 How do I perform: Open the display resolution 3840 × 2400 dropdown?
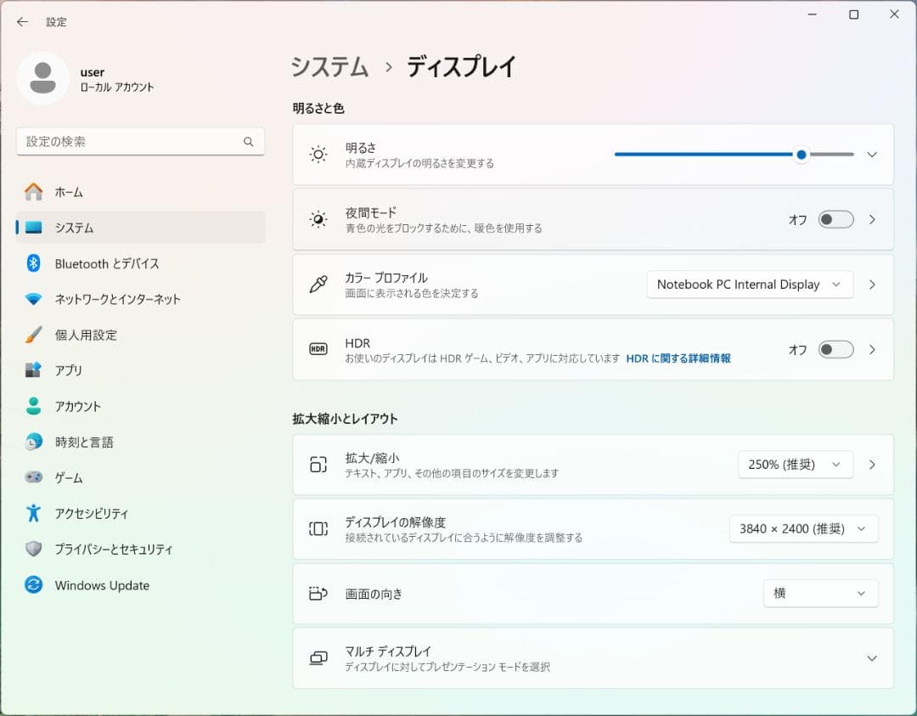coord(802,529)
